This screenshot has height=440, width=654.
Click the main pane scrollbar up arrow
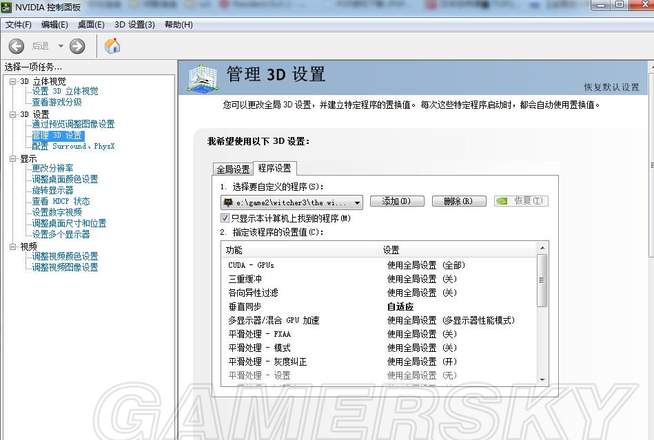pyautogui.click(x=651, y=66)
